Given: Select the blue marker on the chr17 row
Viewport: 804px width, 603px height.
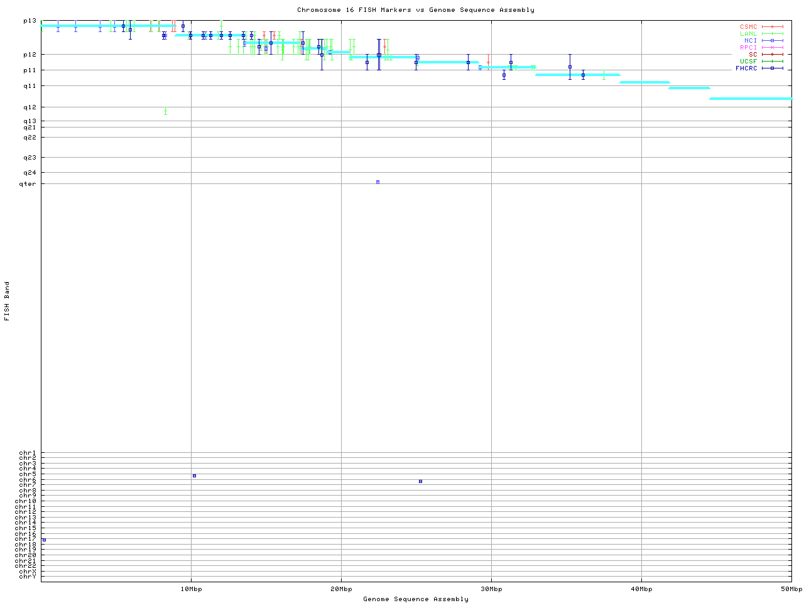Looking at the screenshot, I should [x=44, y=540].
